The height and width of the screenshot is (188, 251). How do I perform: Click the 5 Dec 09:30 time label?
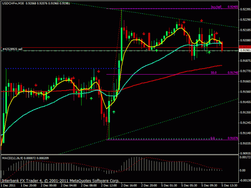coord(209,186)
